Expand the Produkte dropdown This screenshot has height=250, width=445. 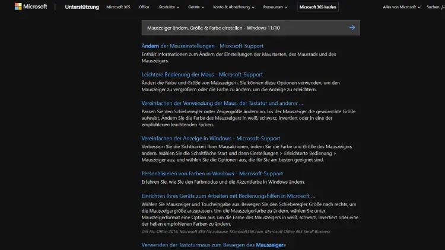169,7
